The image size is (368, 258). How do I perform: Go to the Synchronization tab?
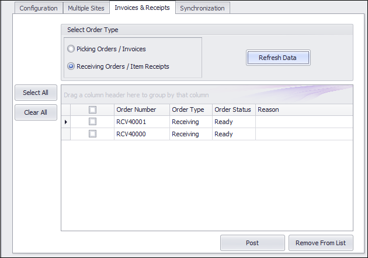click(202, 8)
